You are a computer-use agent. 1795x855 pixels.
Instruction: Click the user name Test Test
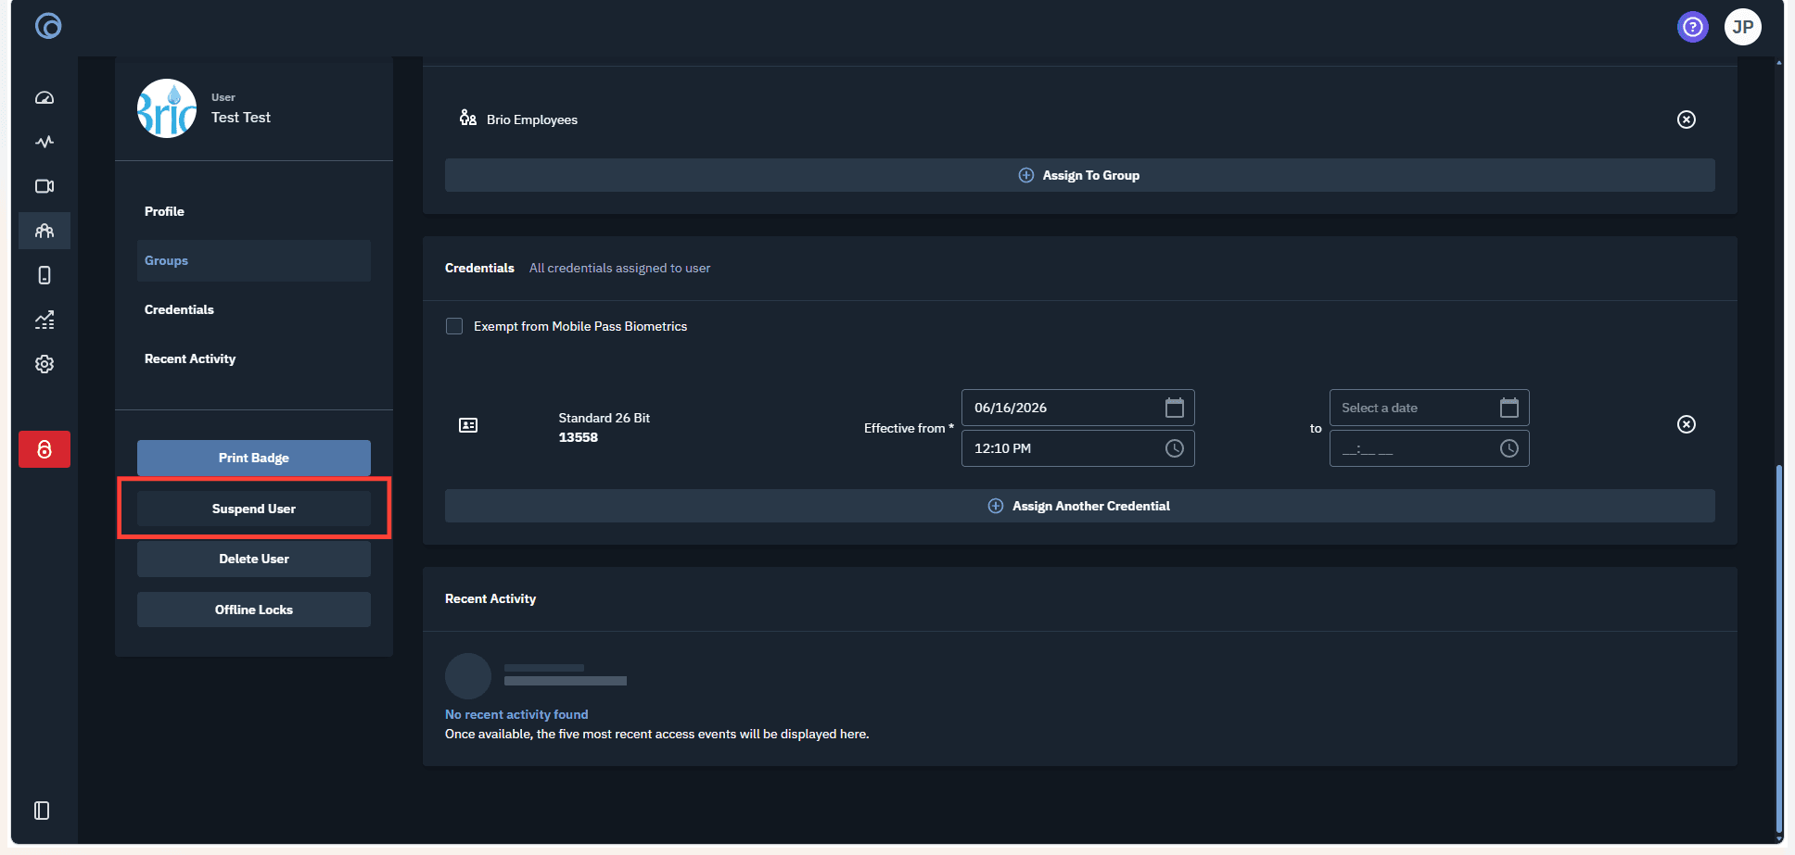(x=241, y=118)
